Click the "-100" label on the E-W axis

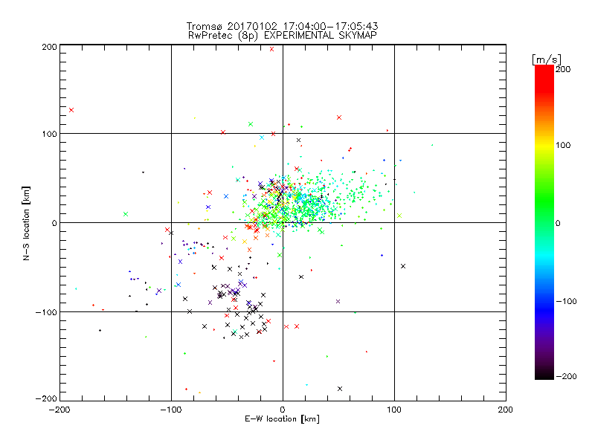pyautogui.click(x=171, y=410)
